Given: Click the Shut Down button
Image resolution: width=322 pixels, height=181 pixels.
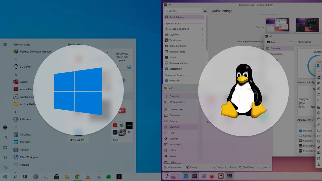Looking at the screenshot, I should 247,167.
